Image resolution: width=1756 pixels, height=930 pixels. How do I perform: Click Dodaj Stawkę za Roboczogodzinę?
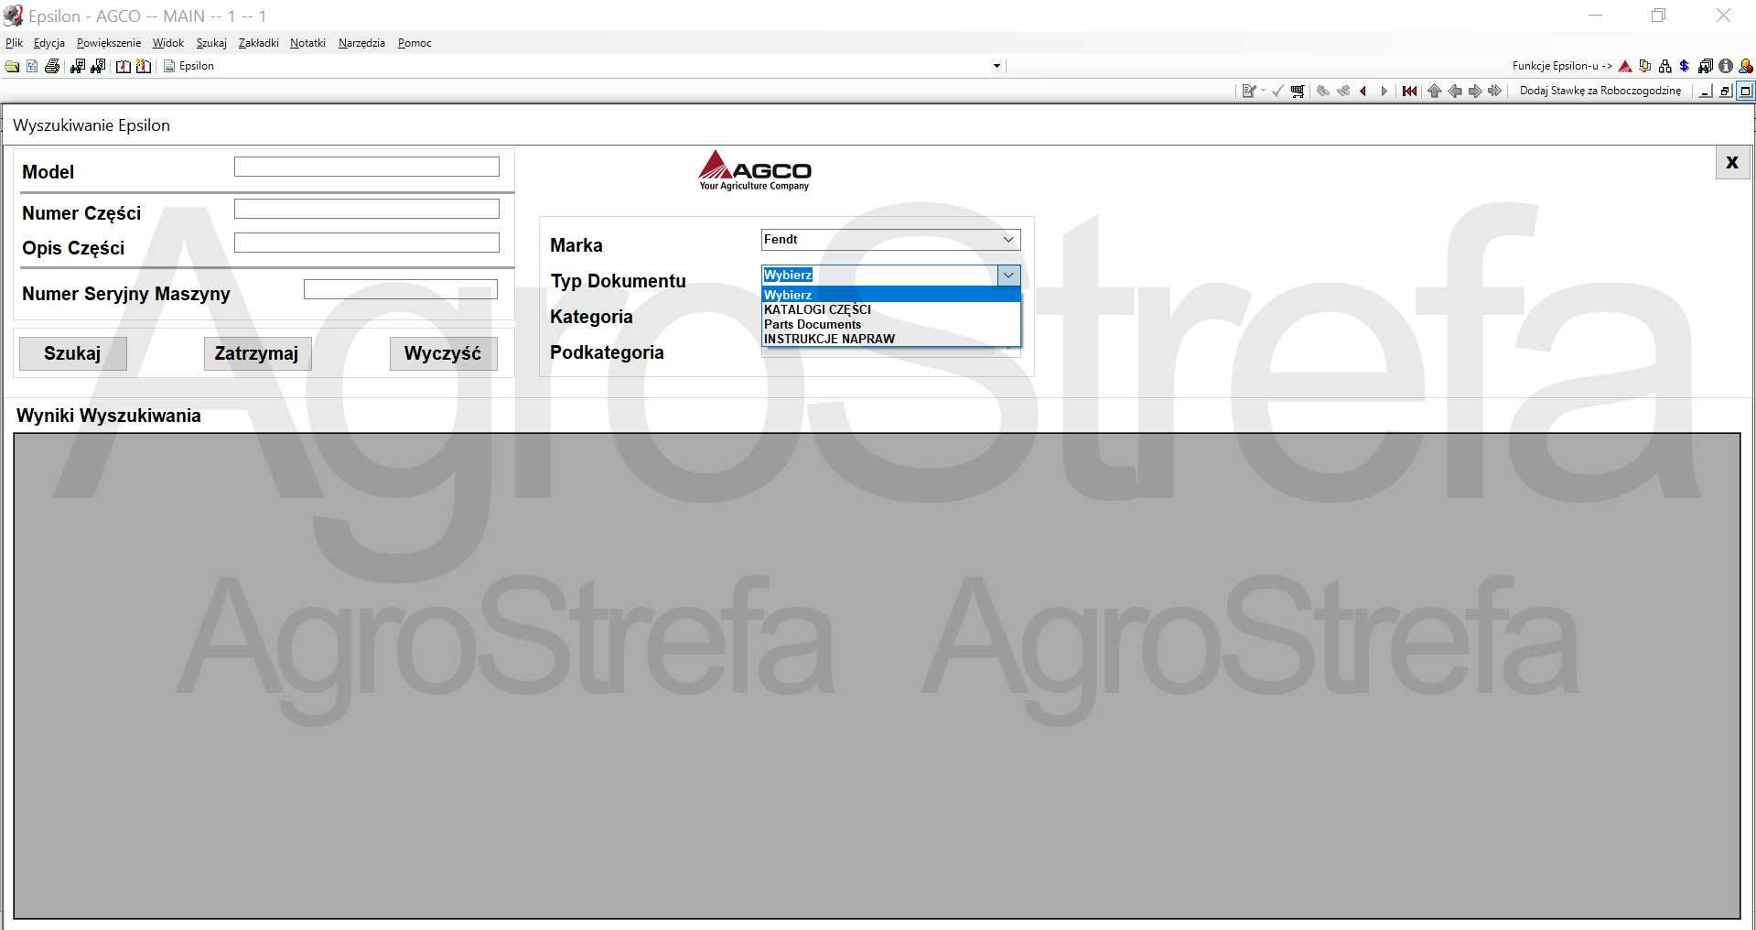1600,91
